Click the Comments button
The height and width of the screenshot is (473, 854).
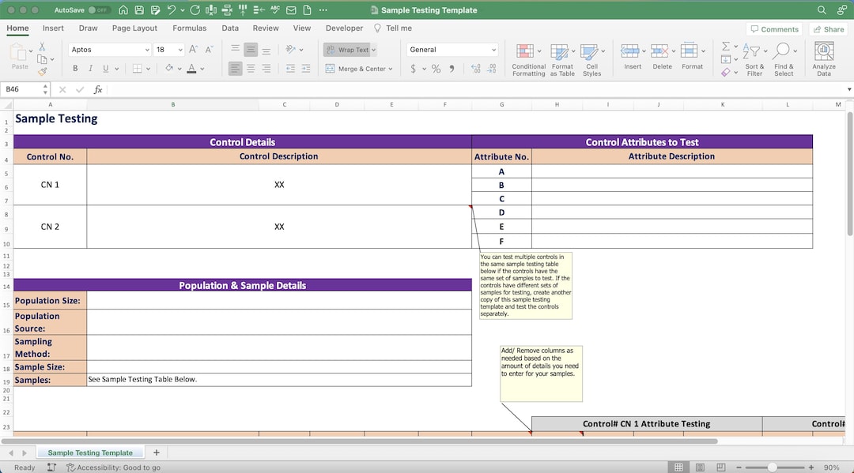pyautogui.click(x=774, y=28)
